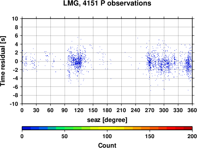197x148 pixels.
Task: Click the x-axis tick label 360
Action: (192, 110)
